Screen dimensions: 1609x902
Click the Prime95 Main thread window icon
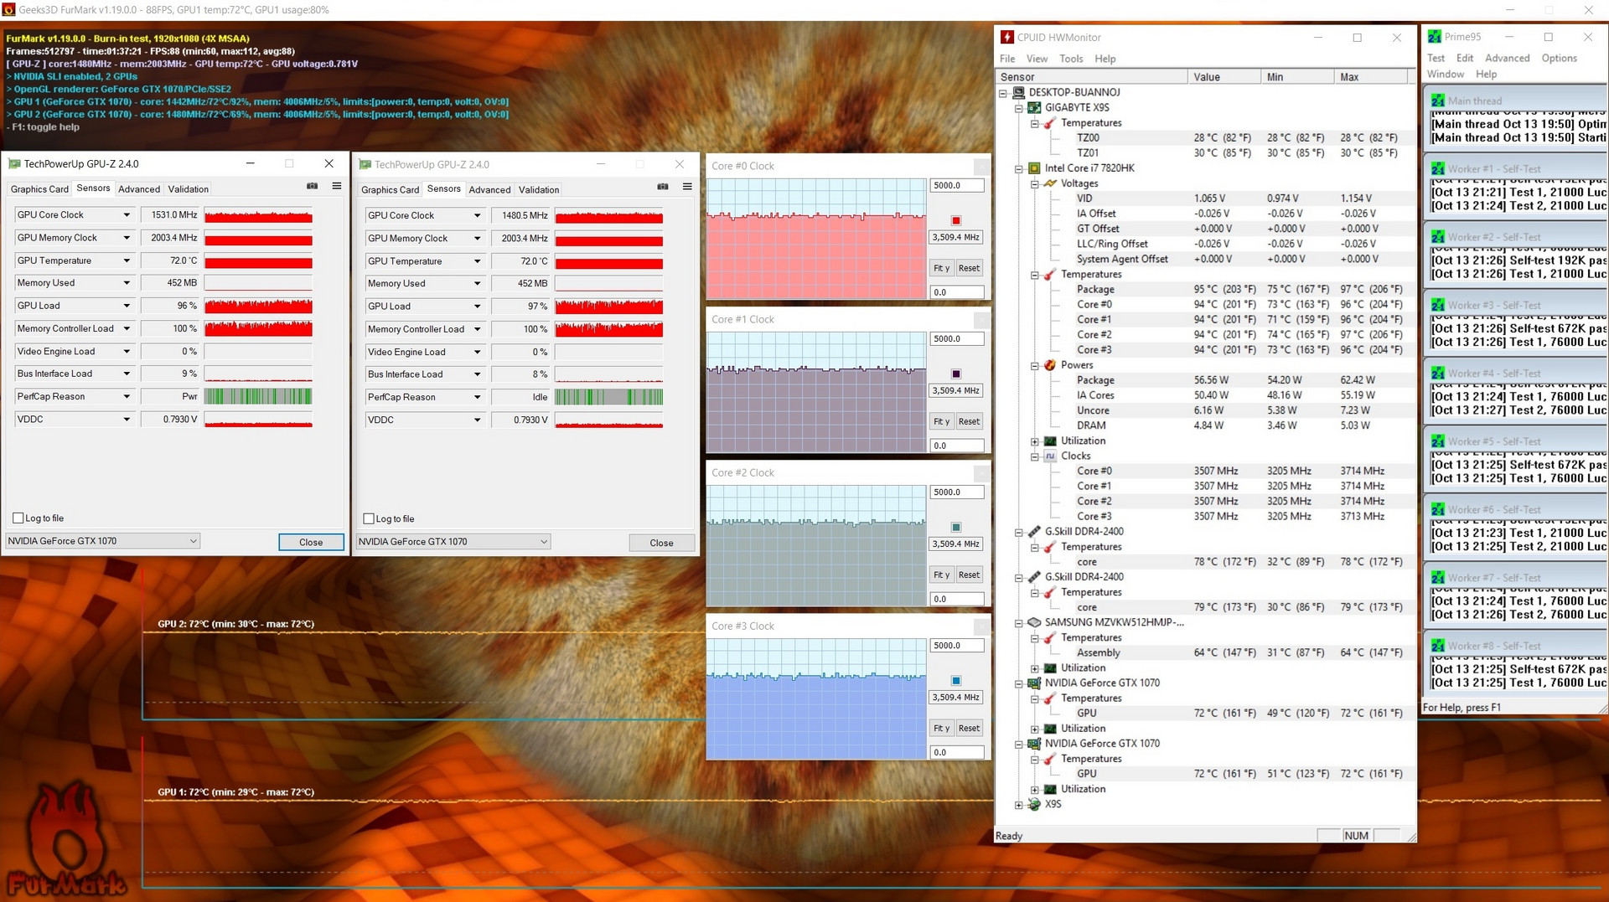(x=1438, y=101)
